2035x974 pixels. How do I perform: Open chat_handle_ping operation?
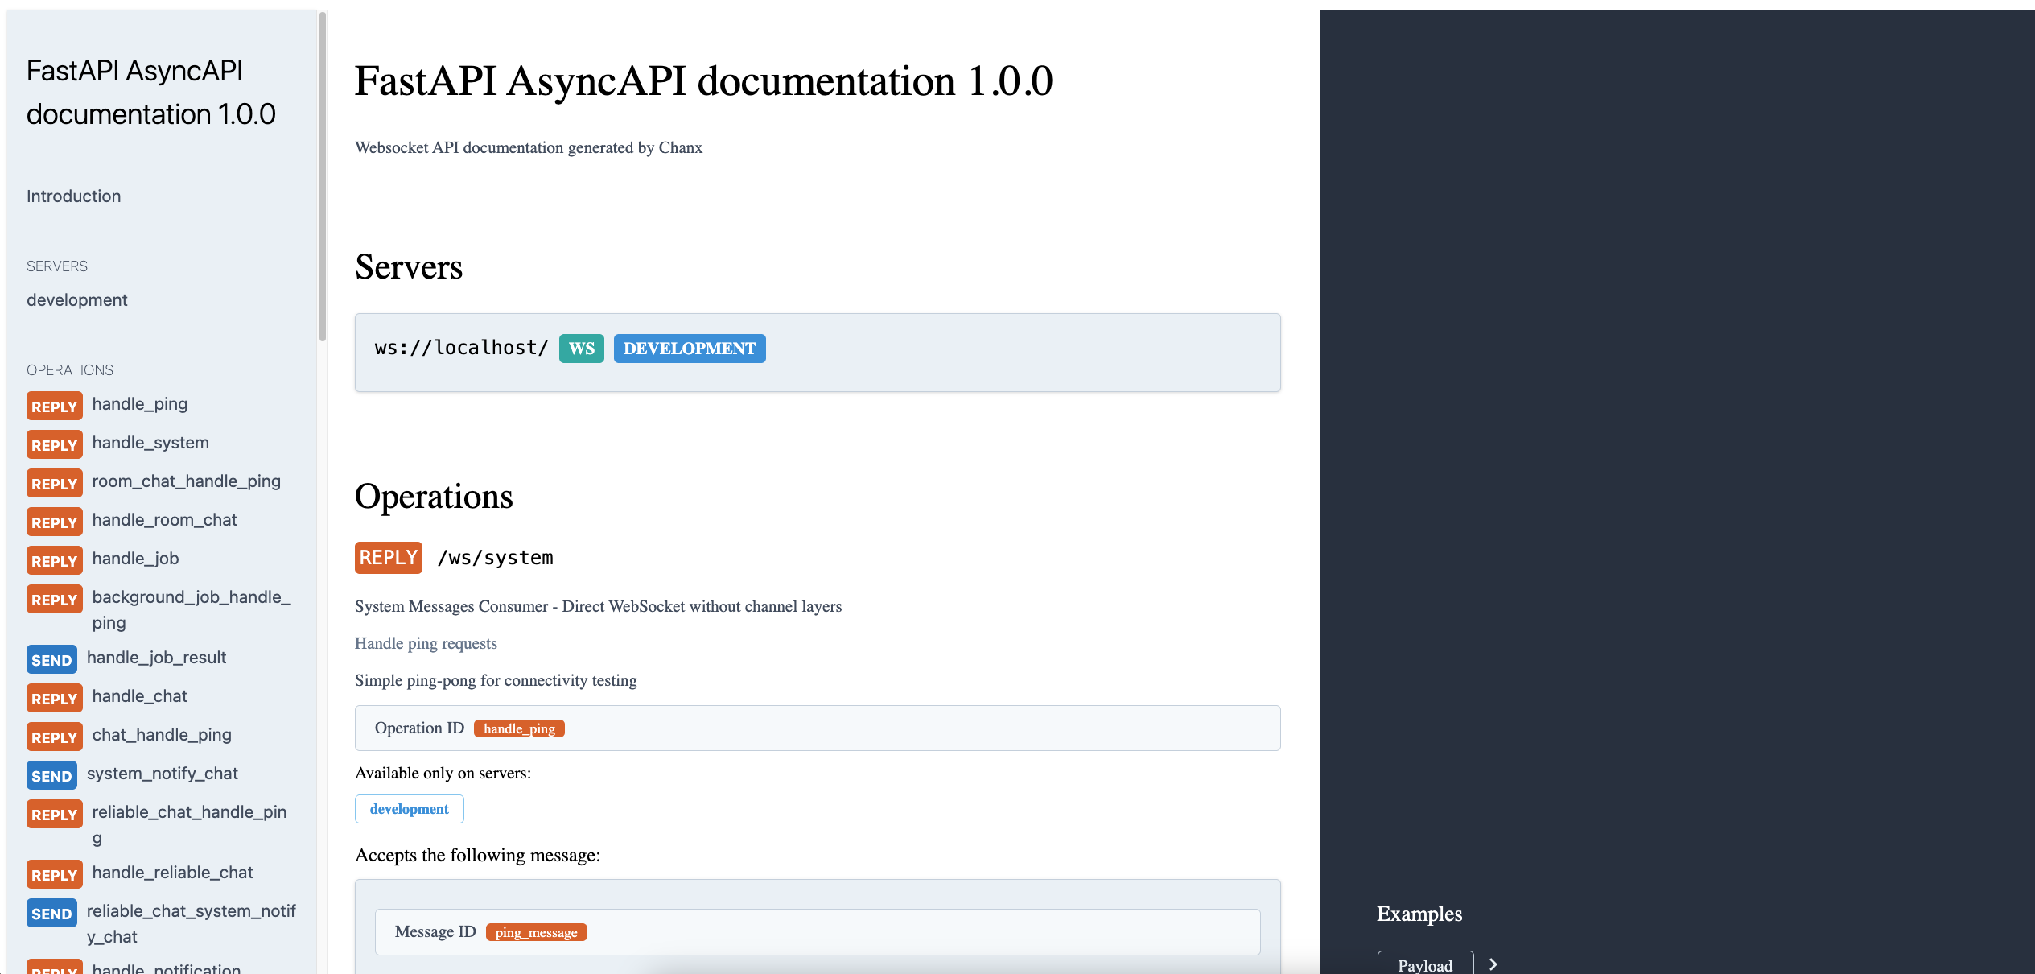162,735
